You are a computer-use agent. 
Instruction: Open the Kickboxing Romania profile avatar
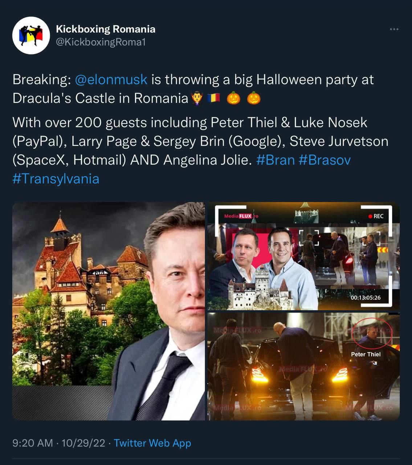(x=31, y=35)
